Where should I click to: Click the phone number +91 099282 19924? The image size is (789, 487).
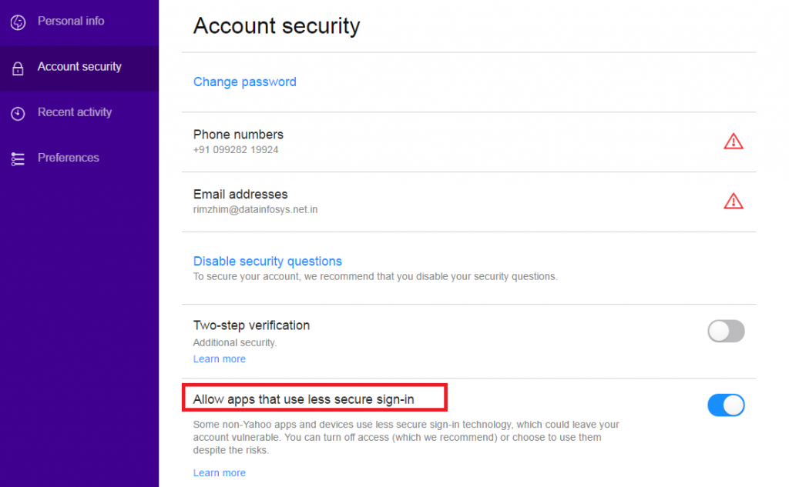236,149
